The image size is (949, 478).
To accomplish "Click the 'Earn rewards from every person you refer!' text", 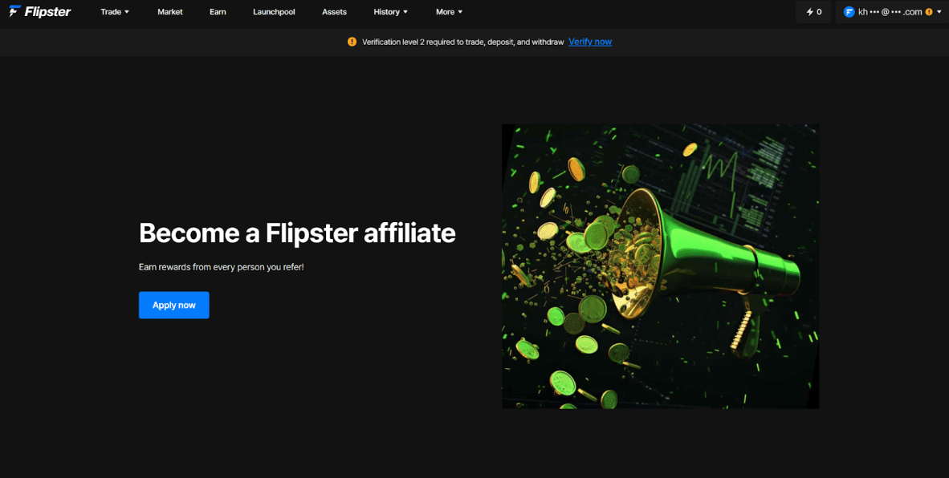I will [222, 266].
